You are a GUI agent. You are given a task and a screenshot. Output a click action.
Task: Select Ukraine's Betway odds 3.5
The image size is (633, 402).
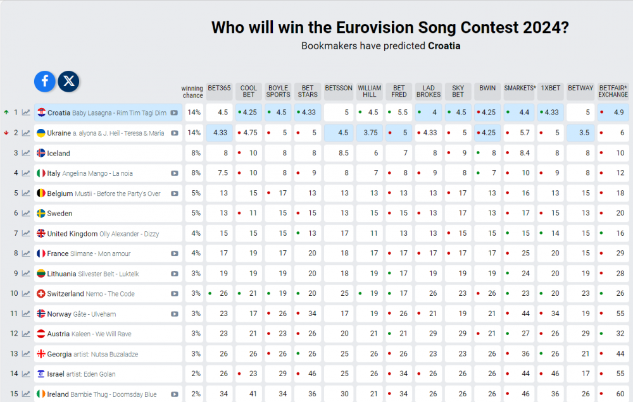(580, 133)
